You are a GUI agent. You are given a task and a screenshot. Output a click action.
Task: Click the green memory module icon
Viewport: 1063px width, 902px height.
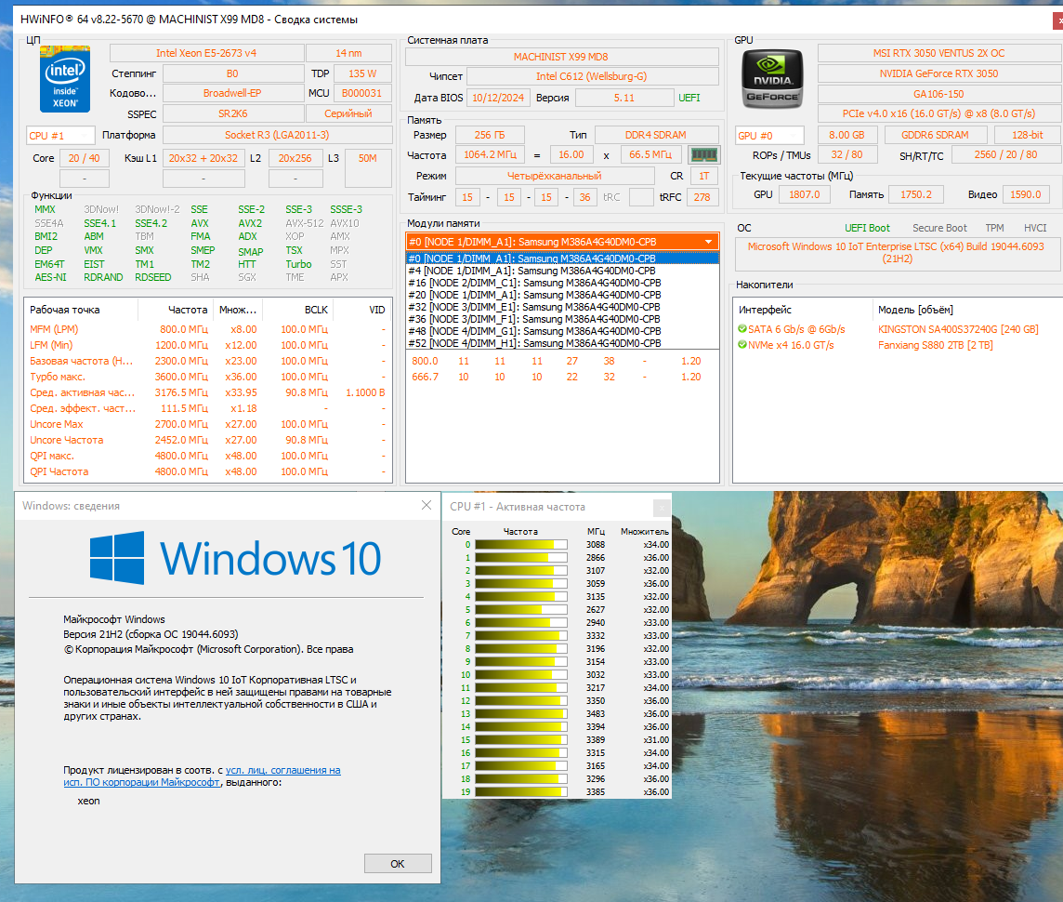[x=703, y=155]
